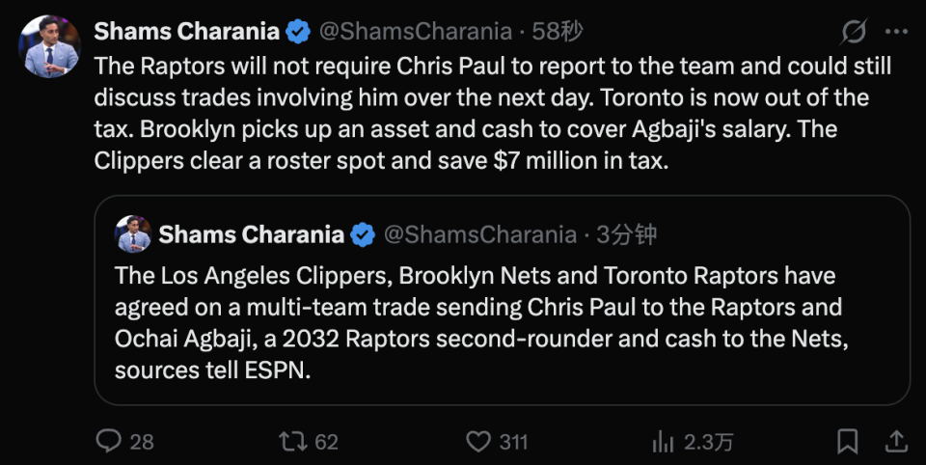Image resolution: width=926 pixels, height=465 pixels.
Task: Share the post via upload arrow icon
Action: [895, 442]
